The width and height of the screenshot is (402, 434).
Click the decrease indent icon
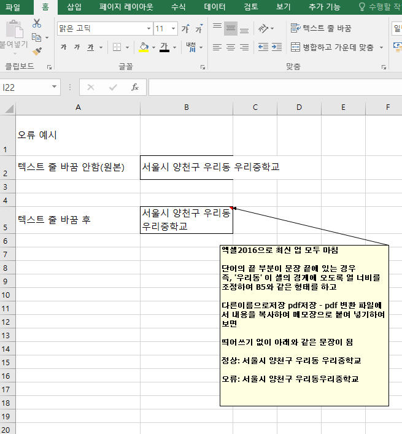tap(263, 47)
